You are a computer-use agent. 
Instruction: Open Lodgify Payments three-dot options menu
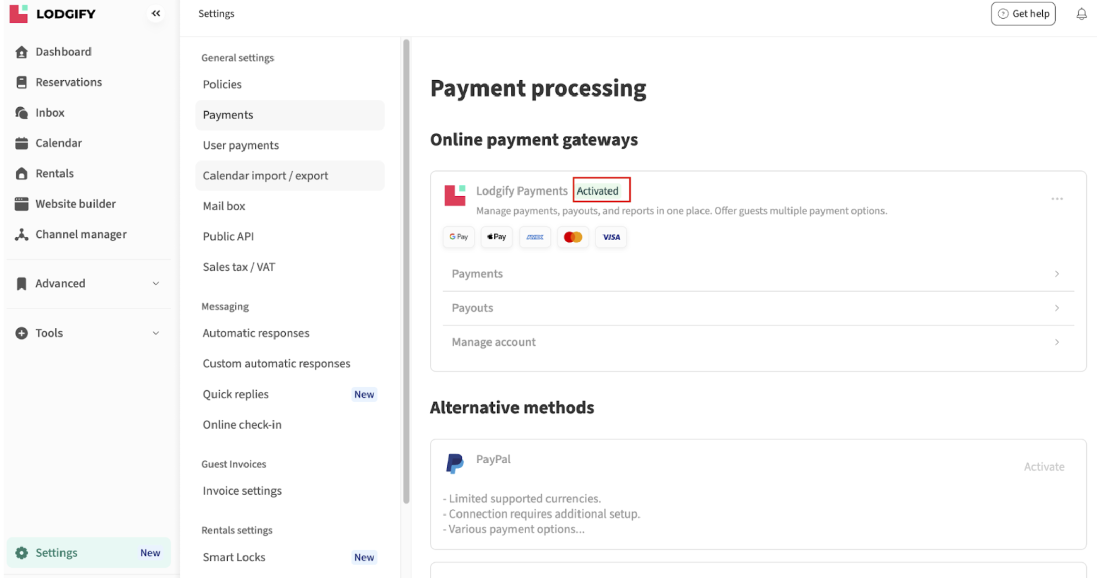point(1057,199)
